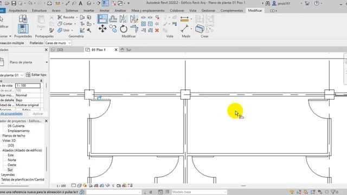Viewport: 347px width, 195px height.
Task: Click the Undo arrow in quick access
Action: [x=30, y=3]
